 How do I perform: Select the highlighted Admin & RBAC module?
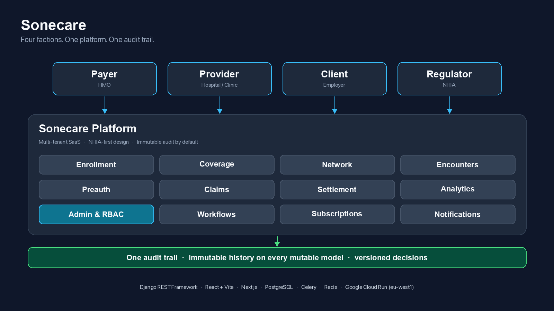(96, 214)
